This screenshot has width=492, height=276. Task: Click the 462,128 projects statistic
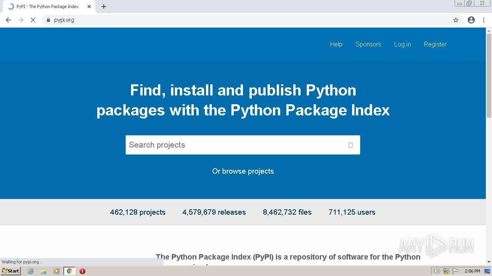[138, 212]
